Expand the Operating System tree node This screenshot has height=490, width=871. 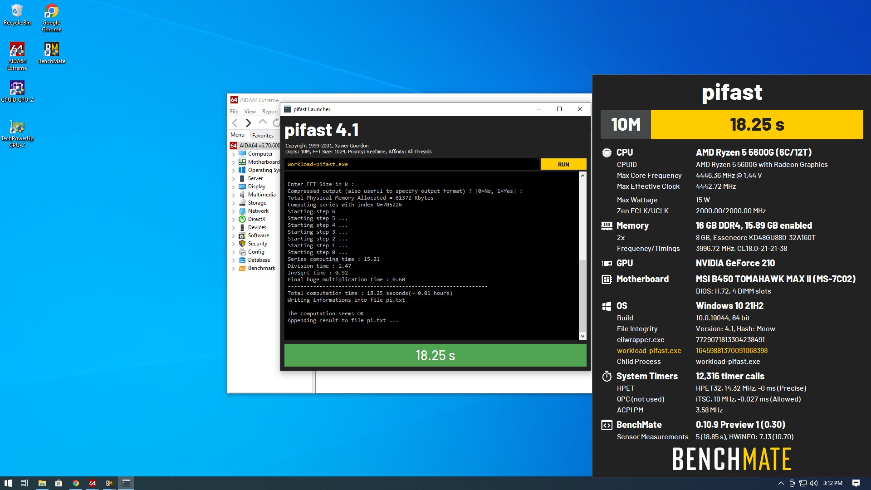pos(234,171)
